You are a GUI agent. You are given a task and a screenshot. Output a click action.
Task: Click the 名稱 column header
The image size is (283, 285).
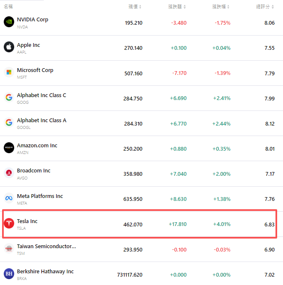point(8,7)
